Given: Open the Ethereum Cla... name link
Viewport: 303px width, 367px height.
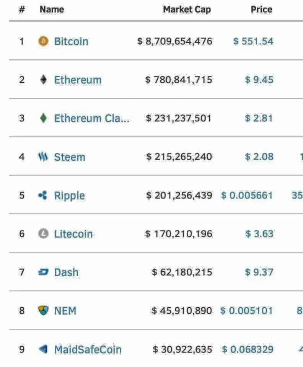Looking at the screenshot, I should pos(92,118).
